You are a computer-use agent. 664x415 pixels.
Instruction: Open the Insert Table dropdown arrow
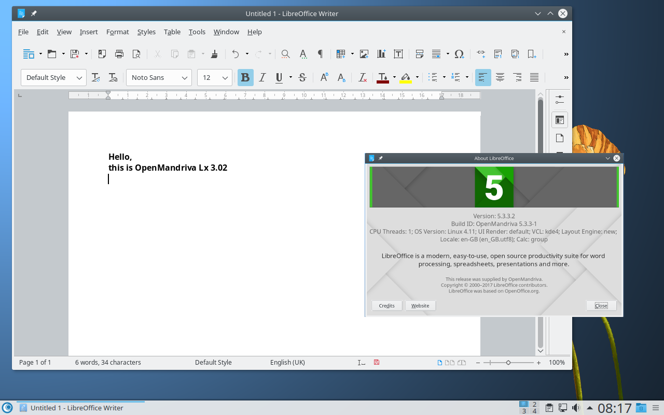tap(352, 53)
